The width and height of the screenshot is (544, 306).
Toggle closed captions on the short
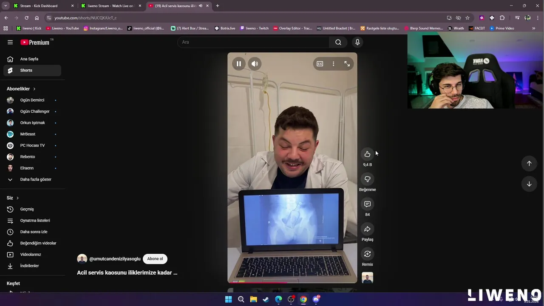(x=320, y=64)
